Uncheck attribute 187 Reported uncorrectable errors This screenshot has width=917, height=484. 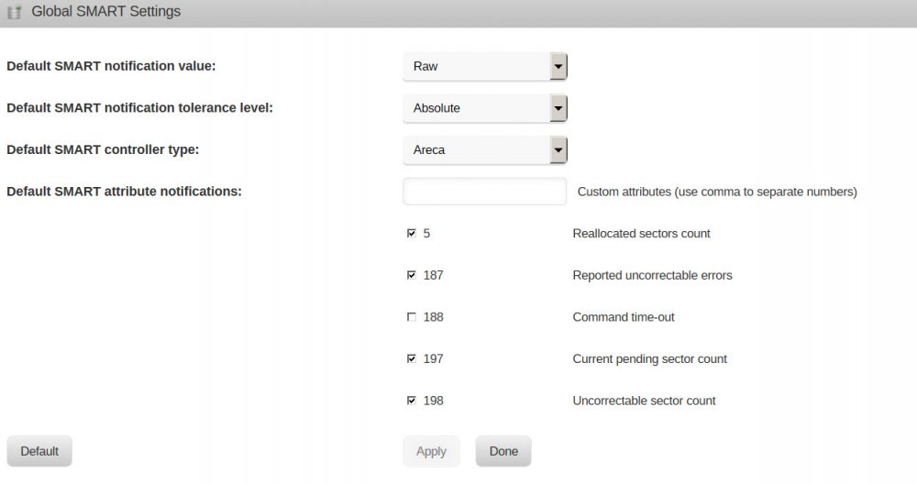pos(412,275)
